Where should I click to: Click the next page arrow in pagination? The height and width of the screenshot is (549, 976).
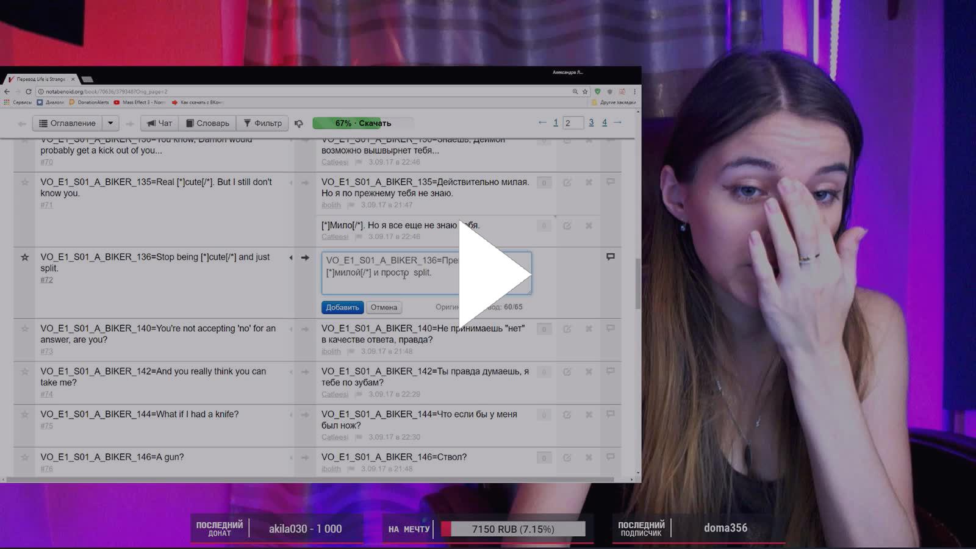[x=617, y=123]
